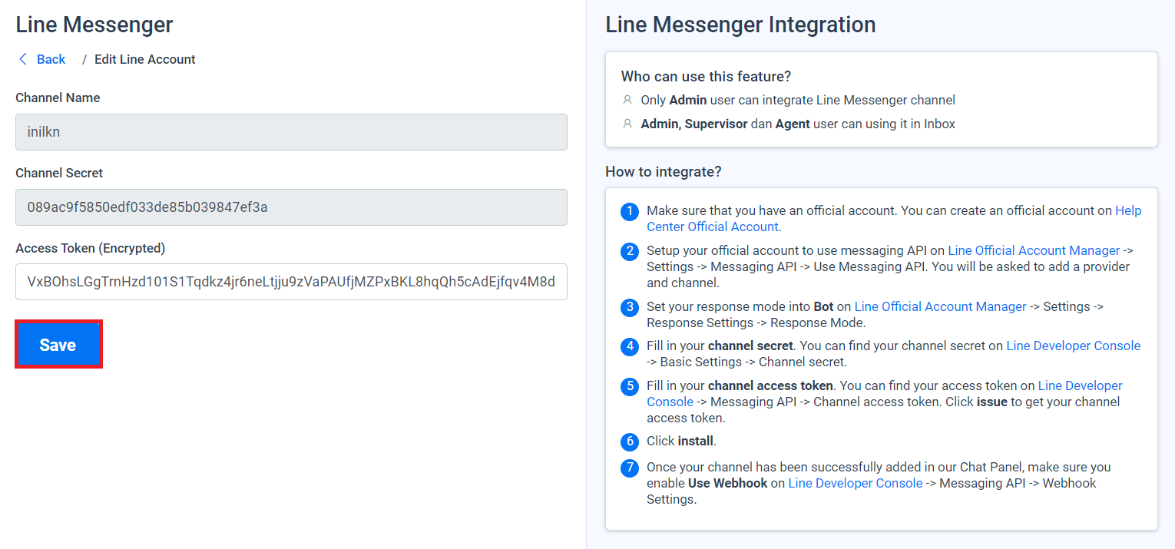Open Line Developer Console link in step 4
This screenshot has width=1175, height=549.
[x=1073, y=346]
